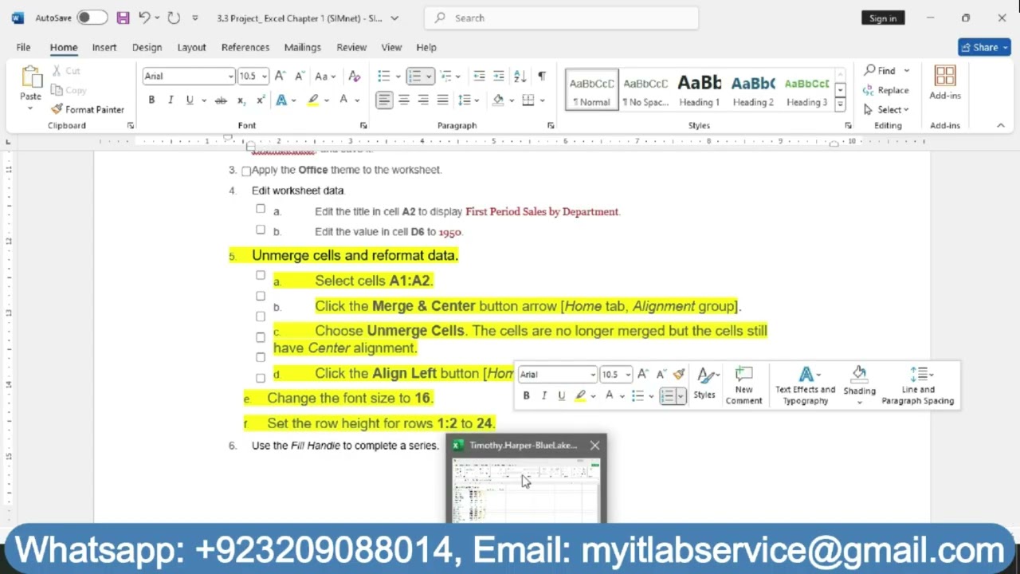1020x574 pixels.
Task: Click Format Painter in floating mini toolbar
Action: (679, 374)
